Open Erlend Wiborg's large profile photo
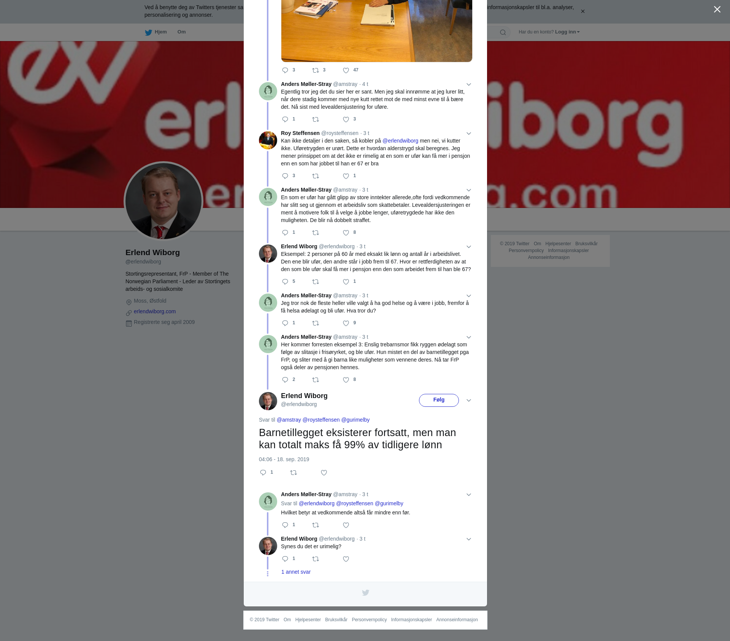Screen dimensions: 730x641 (163, 201)
